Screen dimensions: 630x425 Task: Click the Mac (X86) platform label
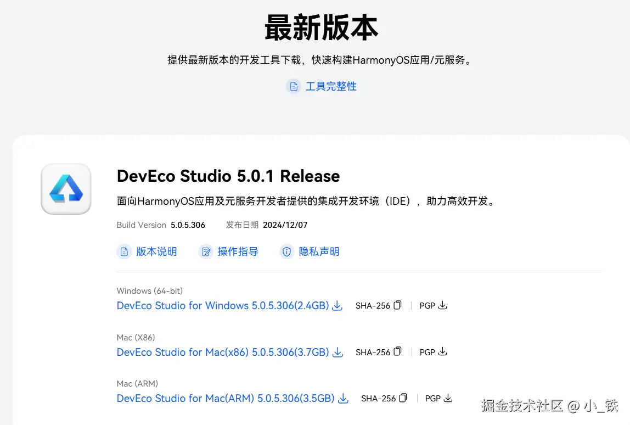pos(136,338)
